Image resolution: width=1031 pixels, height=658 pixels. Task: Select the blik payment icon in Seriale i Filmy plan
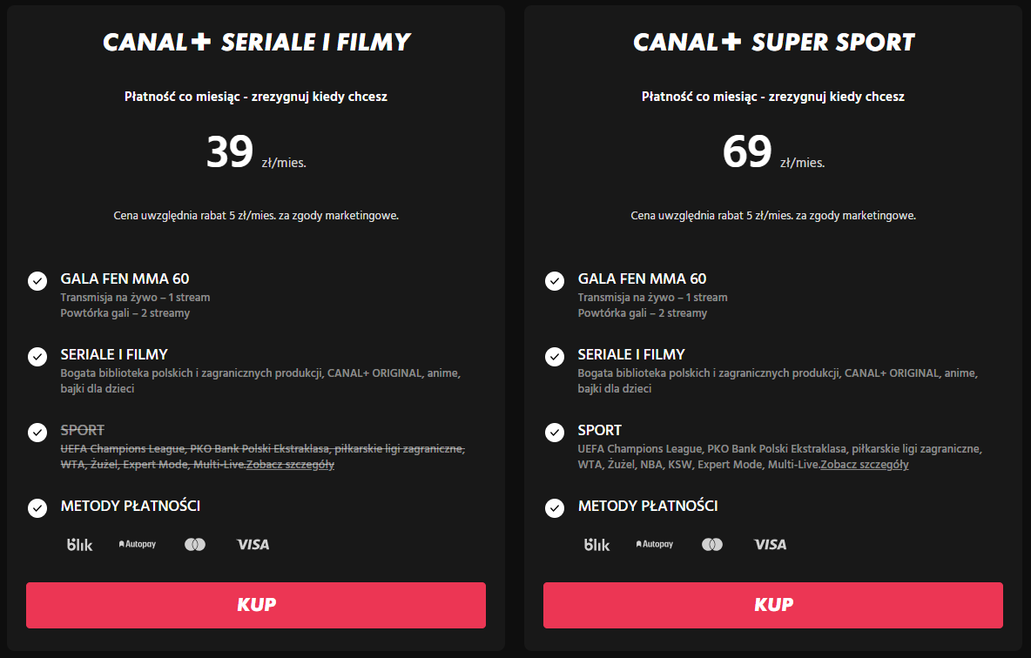click(80, 544)
